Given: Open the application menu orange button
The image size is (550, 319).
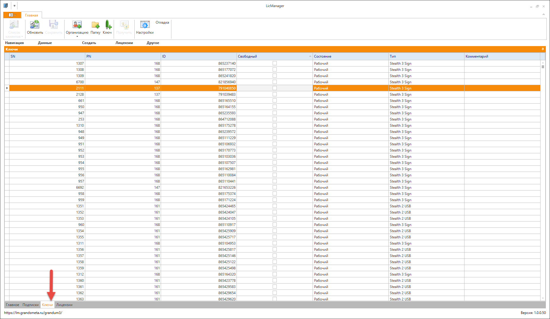Looking at the screenshot, I should pos(12,15).
